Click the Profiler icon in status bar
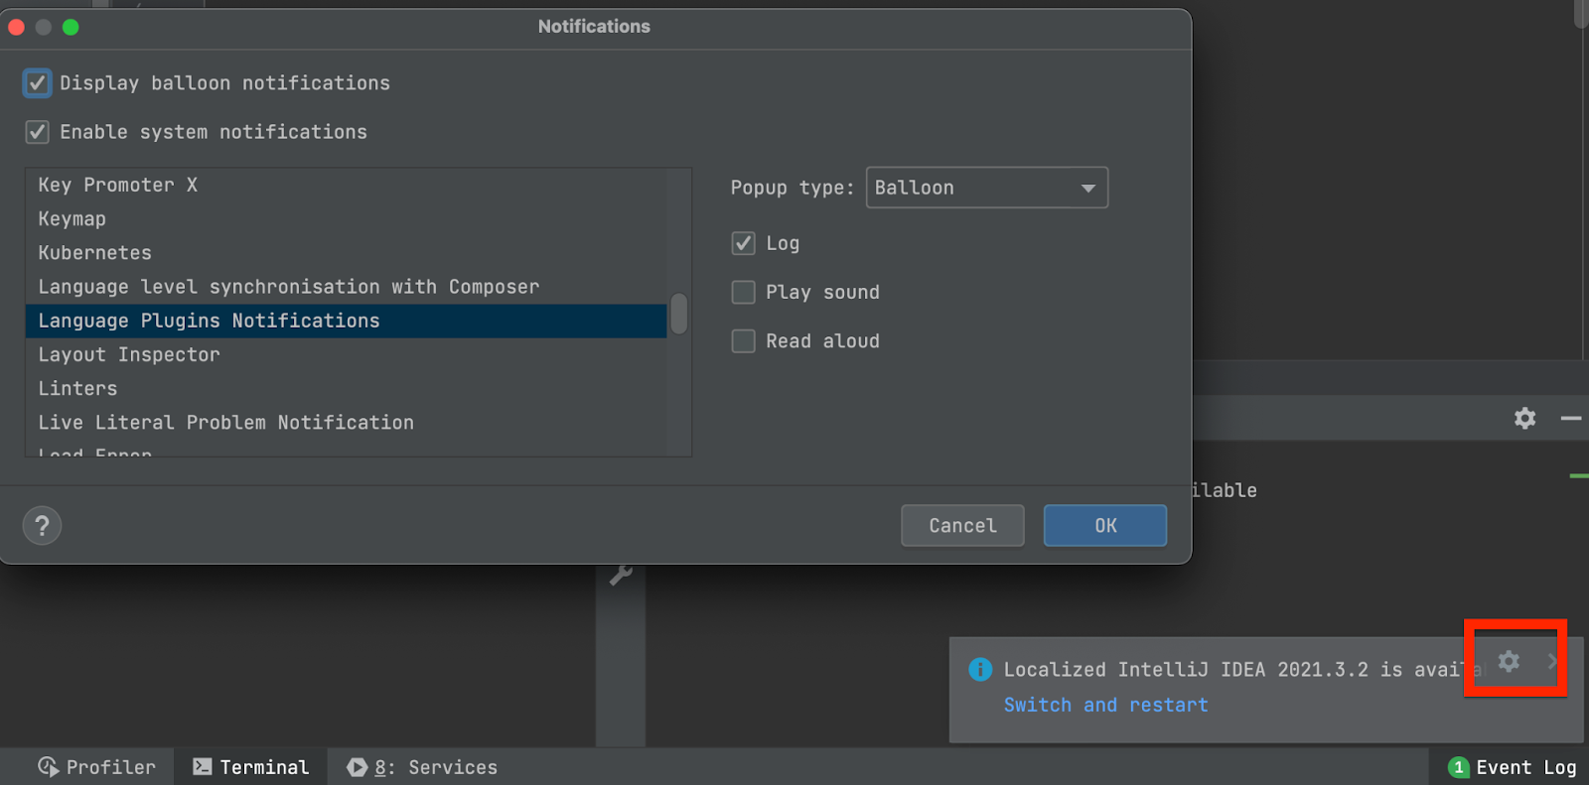 (x=48, y=767)
